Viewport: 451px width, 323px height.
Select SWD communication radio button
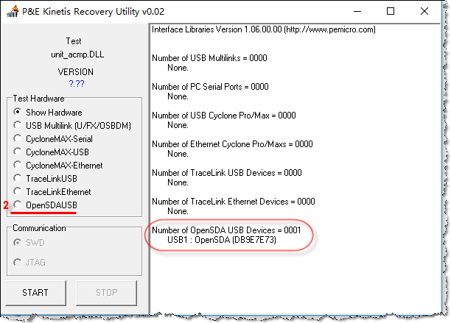coord(18,243)
